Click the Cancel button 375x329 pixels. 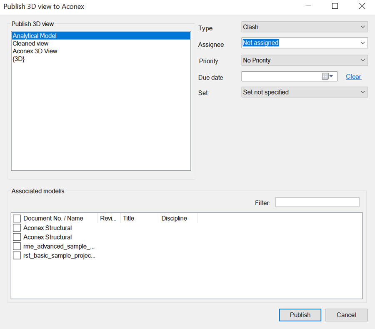pos(346,315)
